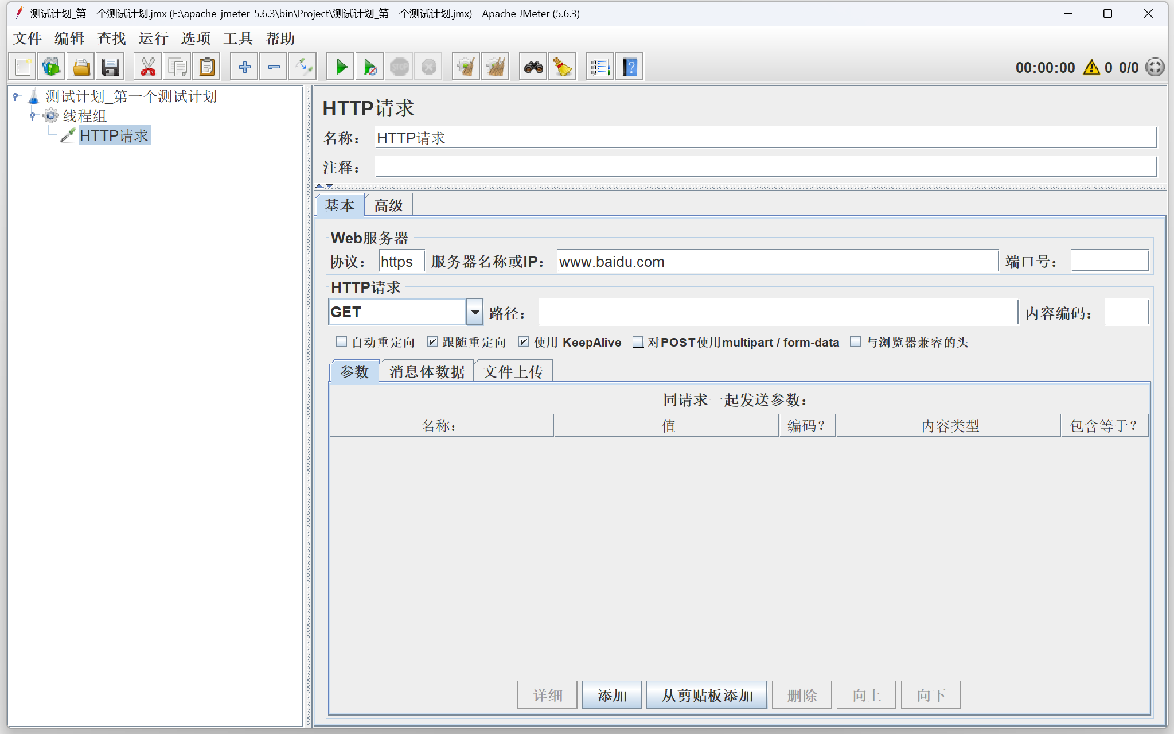
Task: Open the Help icon in toolbar
Action: pos(629,67)
